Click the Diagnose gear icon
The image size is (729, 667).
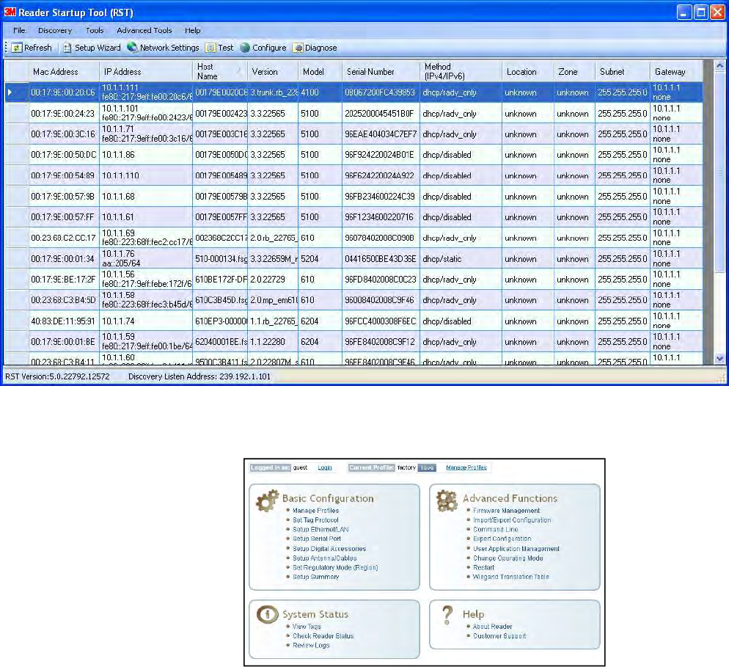[298, 48]
